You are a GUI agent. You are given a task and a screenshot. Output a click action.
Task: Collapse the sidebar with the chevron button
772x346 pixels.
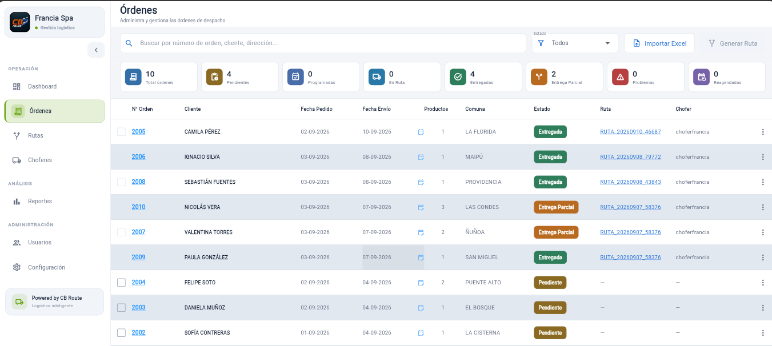[x=96, y=50]
